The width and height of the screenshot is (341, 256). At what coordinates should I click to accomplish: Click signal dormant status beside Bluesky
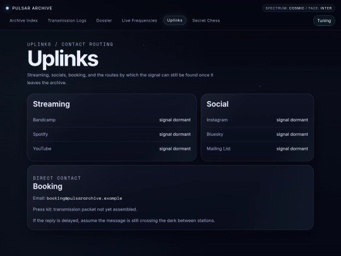[292, 134]
